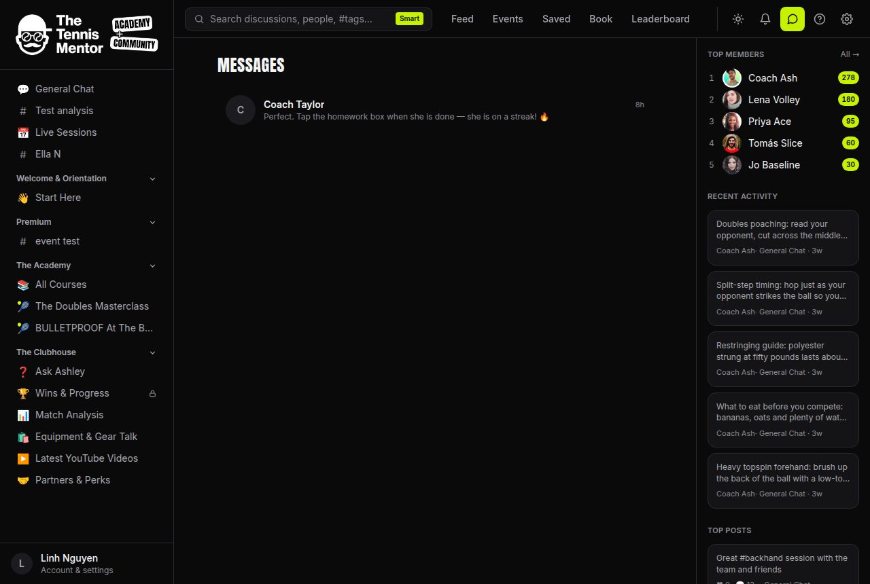Toggle the light/dark theme sun icon

pos(738,19)
